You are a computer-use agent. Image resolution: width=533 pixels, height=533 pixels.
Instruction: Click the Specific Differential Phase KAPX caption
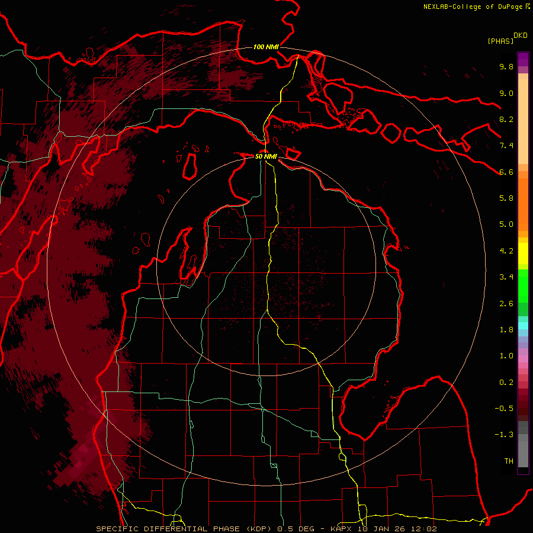click(266, 529)
